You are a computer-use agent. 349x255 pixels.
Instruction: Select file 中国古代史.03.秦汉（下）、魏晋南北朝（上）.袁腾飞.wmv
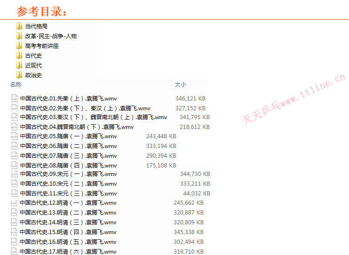[94, 117]
